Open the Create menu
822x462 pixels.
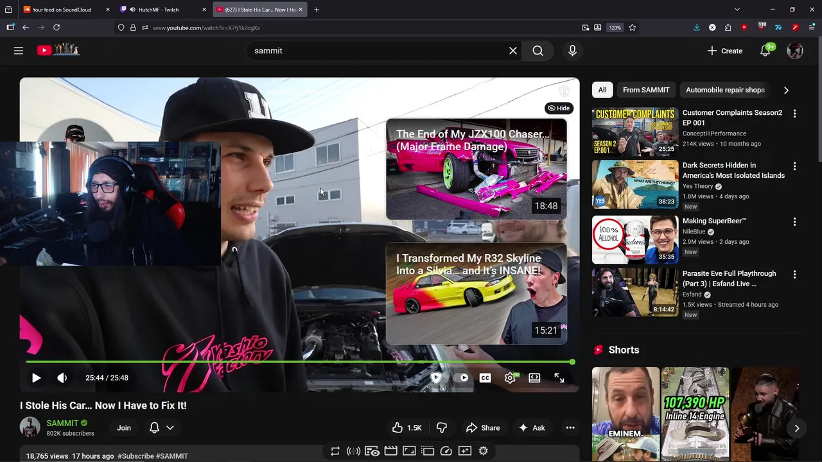click(724, 51)
